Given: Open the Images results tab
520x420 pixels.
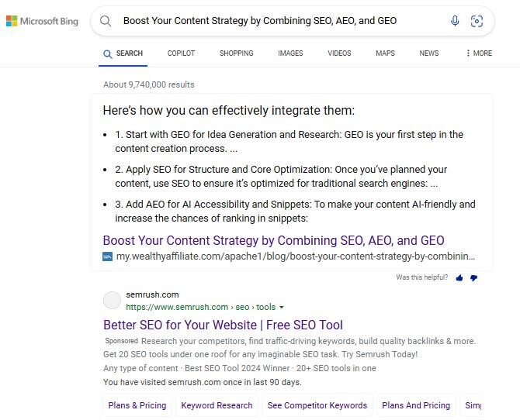Looking at the screenshot, I should pos(290,53).
